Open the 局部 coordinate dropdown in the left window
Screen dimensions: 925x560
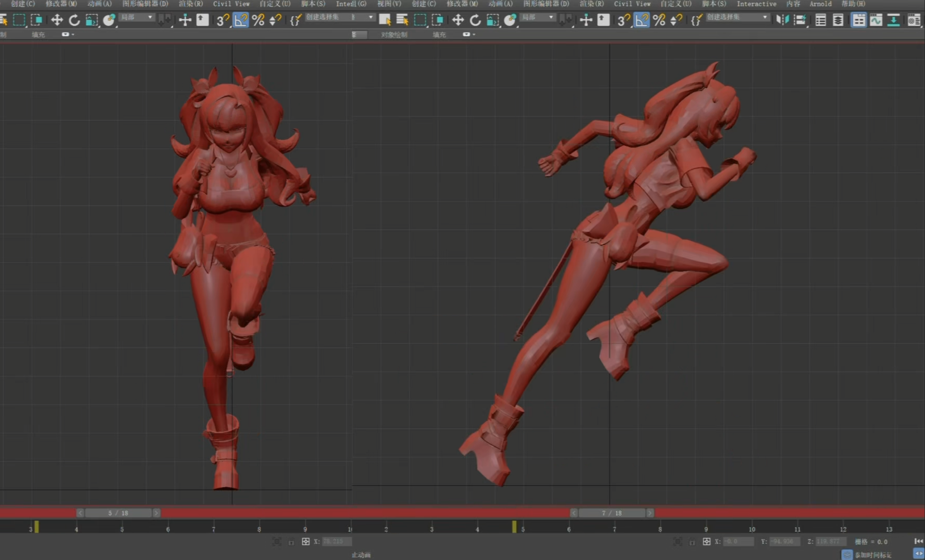tap(137, 17)
